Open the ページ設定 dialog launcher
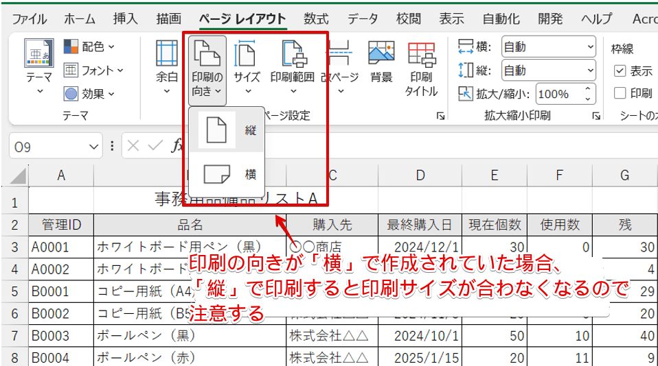The width and height of the screenshot is (658, 366). pos(440,116)
